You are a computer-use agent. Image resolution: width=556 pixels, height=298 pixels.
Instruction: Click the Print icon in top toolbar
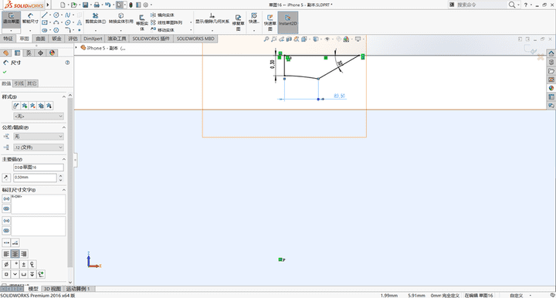[x=97, y=5]
